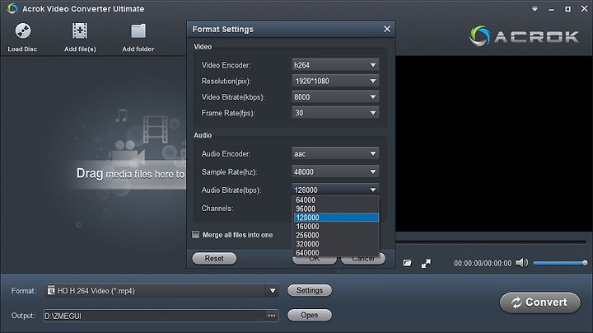The image size is (593, 333).
Task: Select 64000 audio bitrate option
Action: 336,199
